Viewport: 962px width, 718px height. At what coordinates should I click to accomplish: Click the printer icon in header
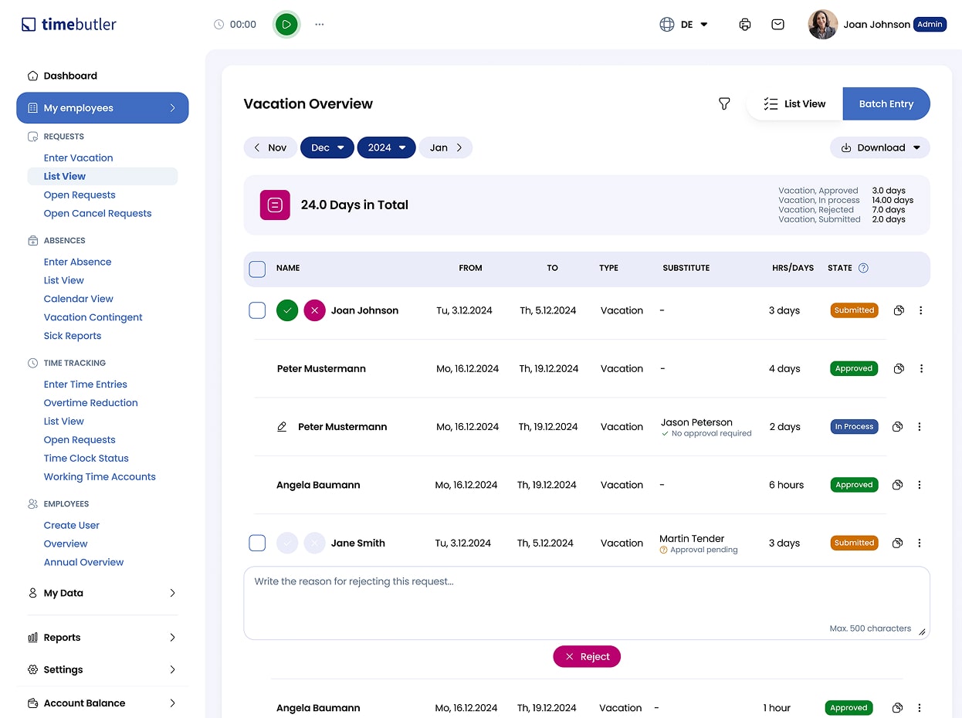click(744, 25)
